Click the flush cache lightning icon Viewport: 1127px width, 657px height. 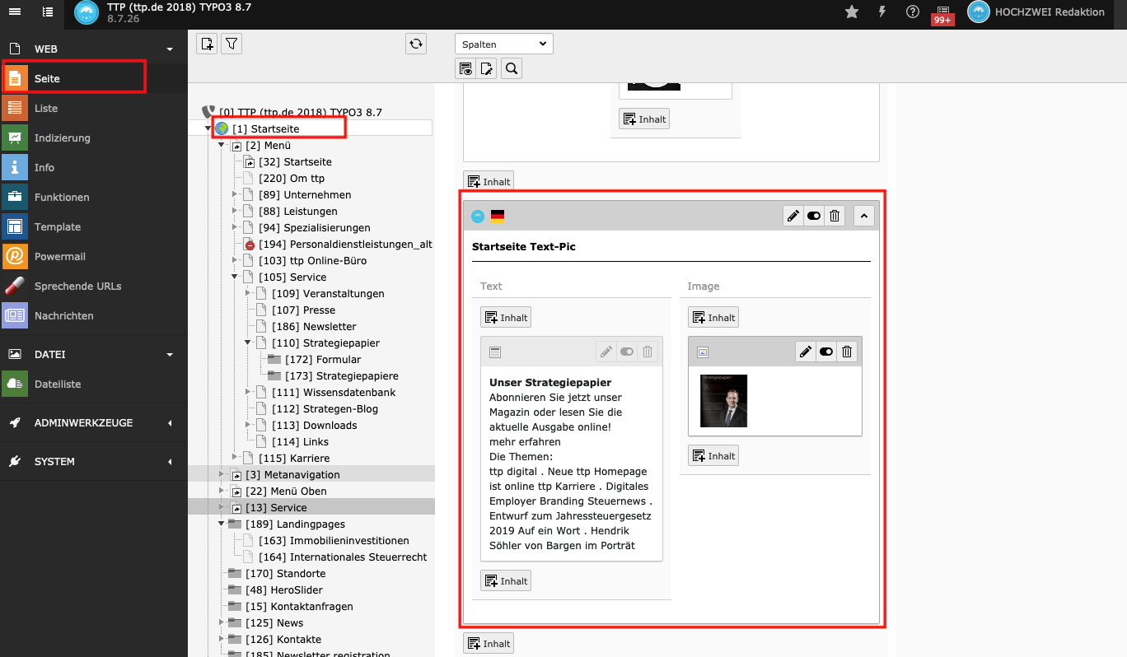[882, 12]
